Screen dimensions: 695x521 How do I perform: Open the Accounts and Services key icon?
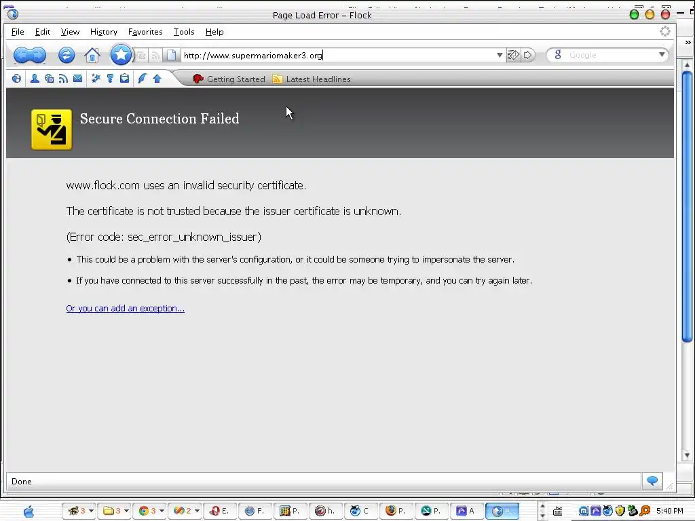(x=111, y=79)
